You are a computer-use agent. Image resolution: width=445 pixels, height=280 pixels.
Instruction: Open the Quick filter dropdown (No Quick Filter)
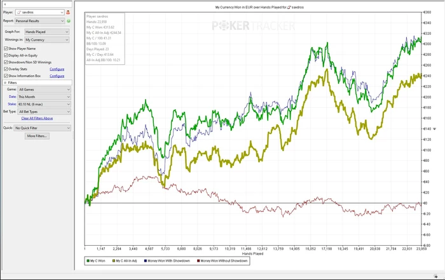pos(43,128)
